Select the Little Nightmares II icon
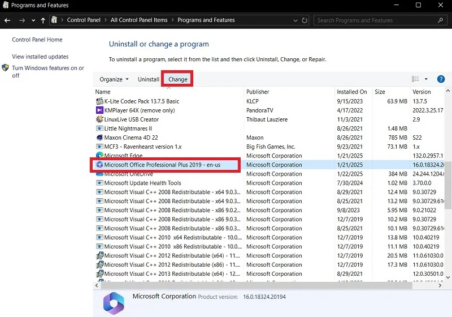The width and height of the screenshot is (452, 317). pyautogui.click(x=99, y=128)
